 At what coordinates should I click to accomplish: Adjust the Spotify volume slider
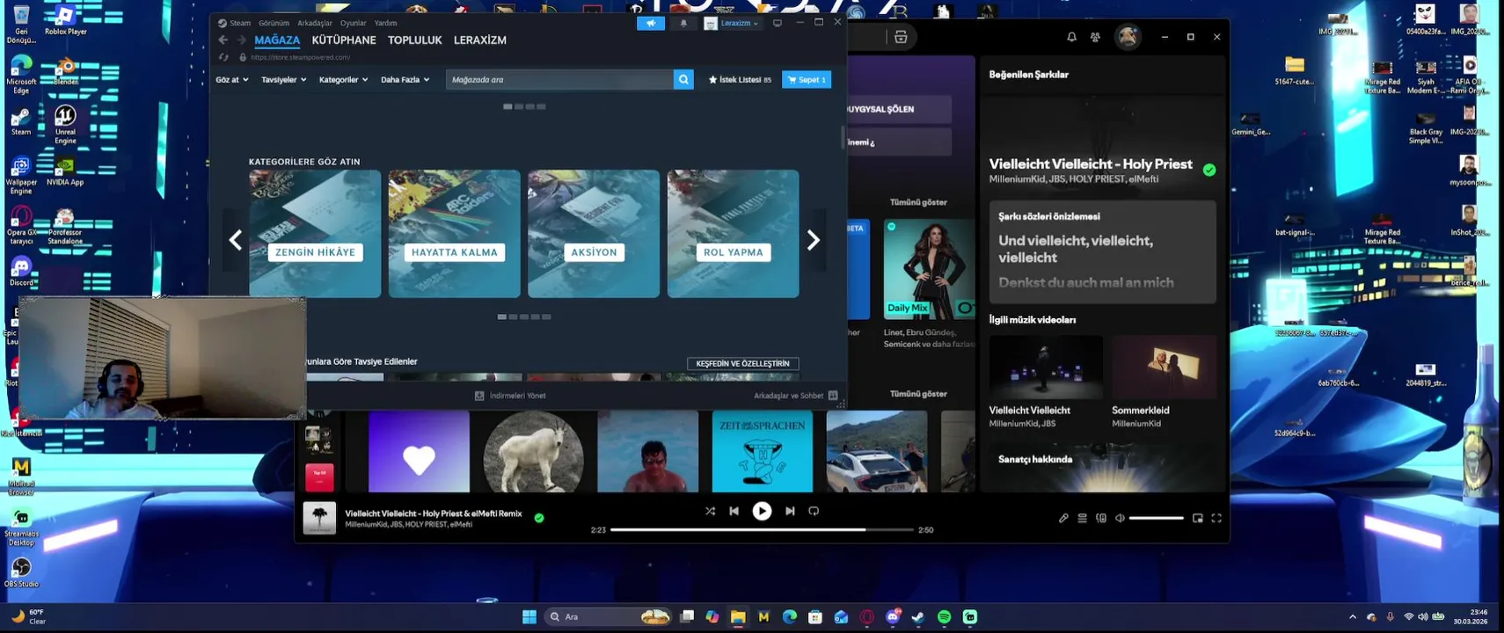[x=1157, y=519]
